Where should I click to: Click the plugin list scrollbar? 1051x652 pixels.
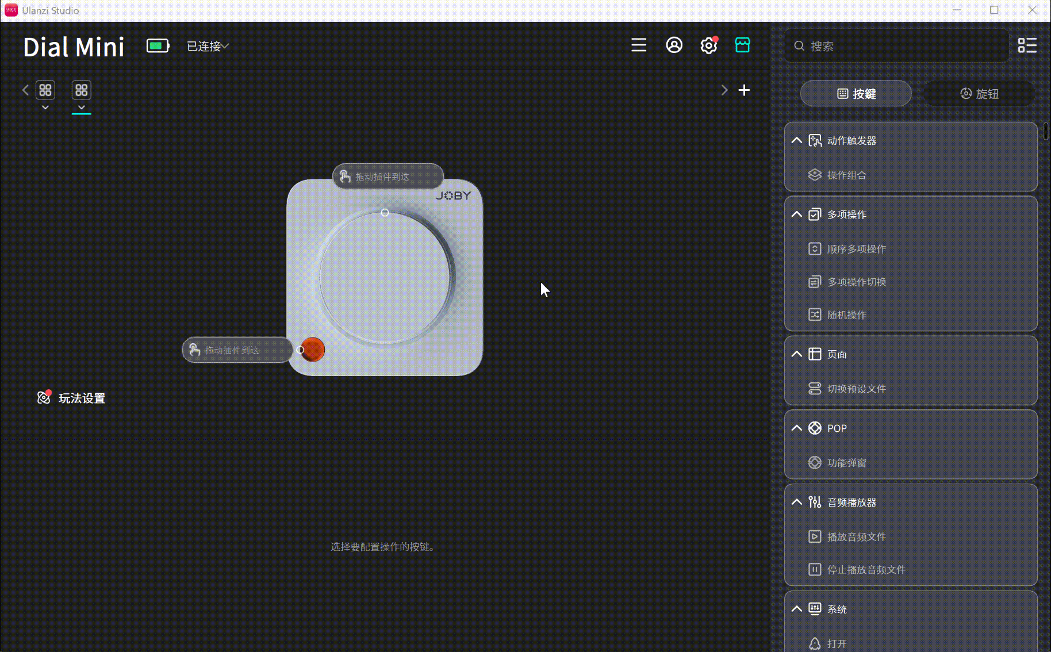click(x=1046, y=131)
